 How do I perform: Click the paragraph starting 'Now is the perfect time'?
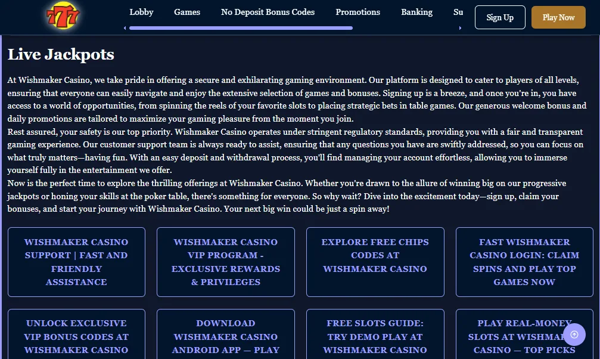(x=287, y=196)
